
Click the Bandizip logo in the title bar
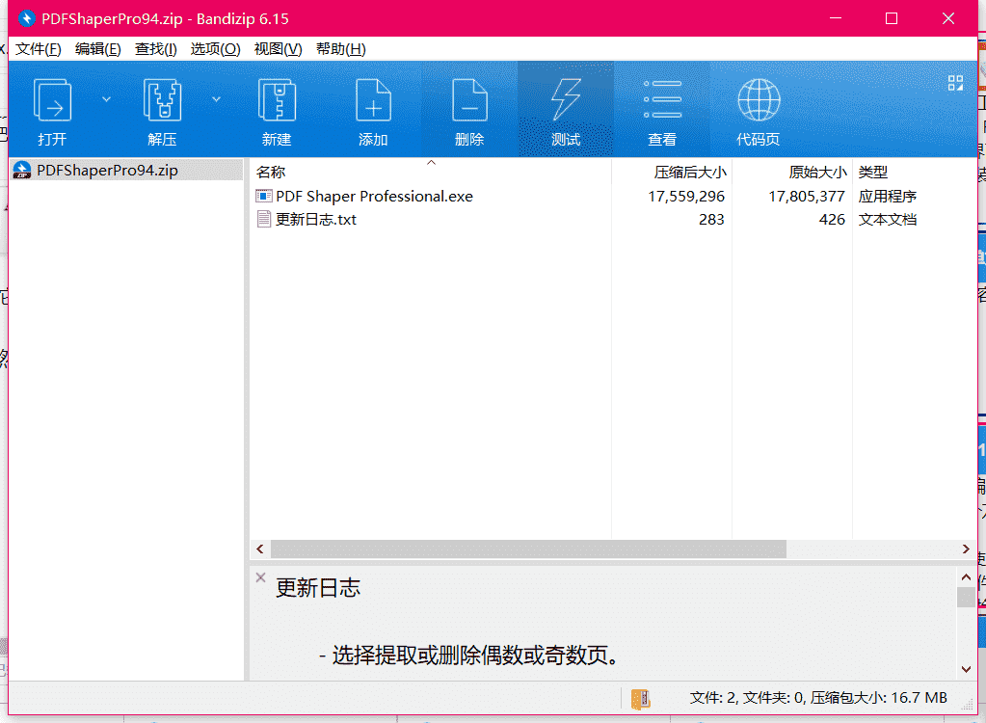26,19
